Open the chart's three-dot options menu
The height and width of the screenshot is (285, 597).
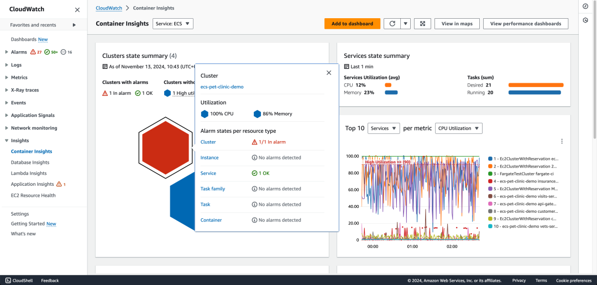coord(562,141)
